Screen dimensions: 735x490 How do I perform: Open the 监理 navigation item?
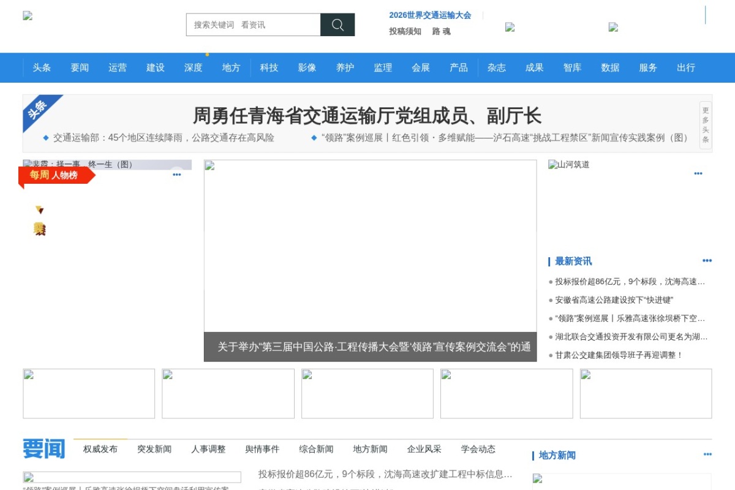click(x=383, y=67)
